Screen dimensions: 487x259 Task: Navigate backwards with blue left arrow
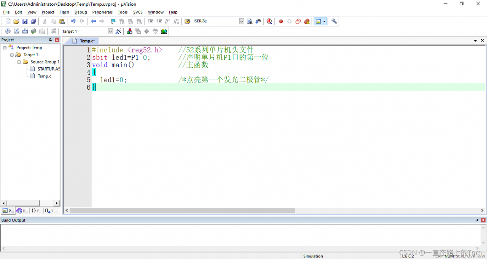pos(93,22)
